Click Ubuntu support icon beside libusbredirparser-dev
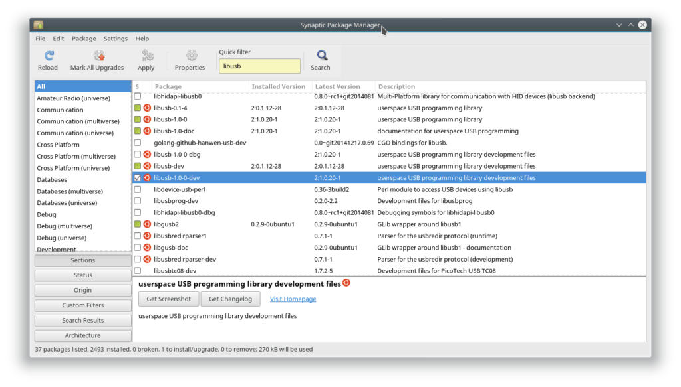 pyautogui.click(x=147, y=259)
